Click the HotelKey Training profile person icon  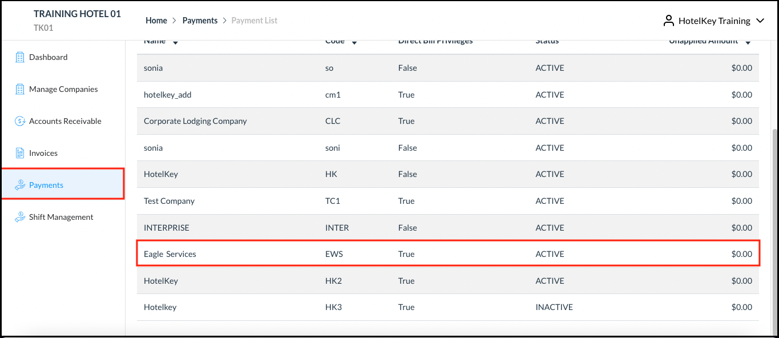(668, 21)
